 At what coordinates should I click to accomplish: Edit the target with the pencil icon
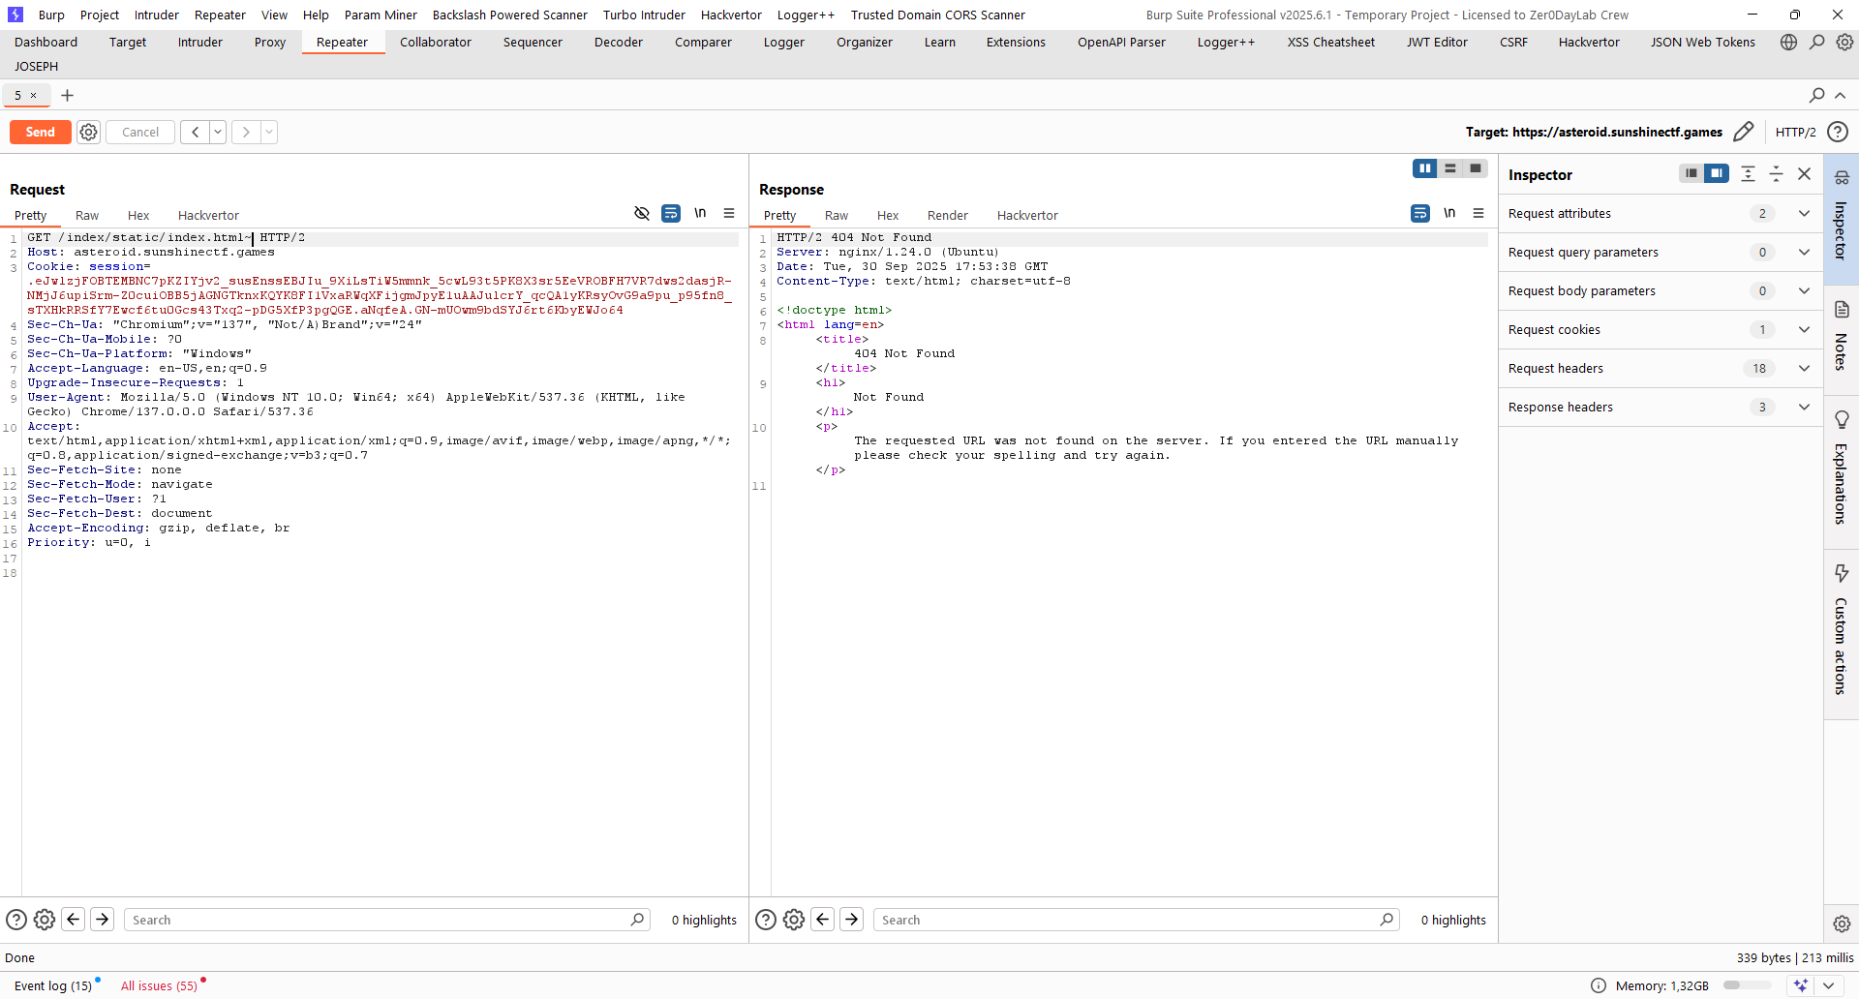coord(1744,132)
